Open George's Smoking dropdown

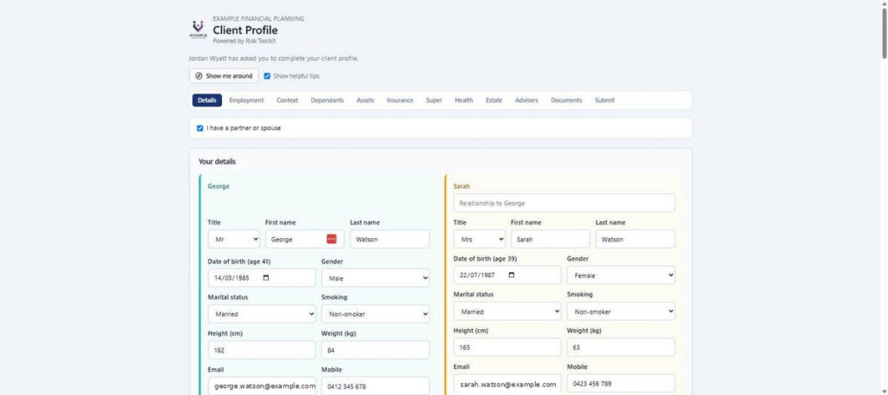pos(375,314)
